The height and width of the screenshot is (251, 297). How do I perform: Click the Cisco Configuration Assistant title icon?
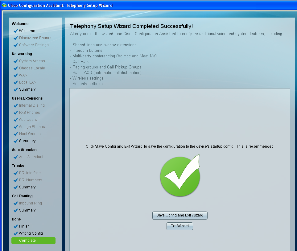[x=4, y=5]
